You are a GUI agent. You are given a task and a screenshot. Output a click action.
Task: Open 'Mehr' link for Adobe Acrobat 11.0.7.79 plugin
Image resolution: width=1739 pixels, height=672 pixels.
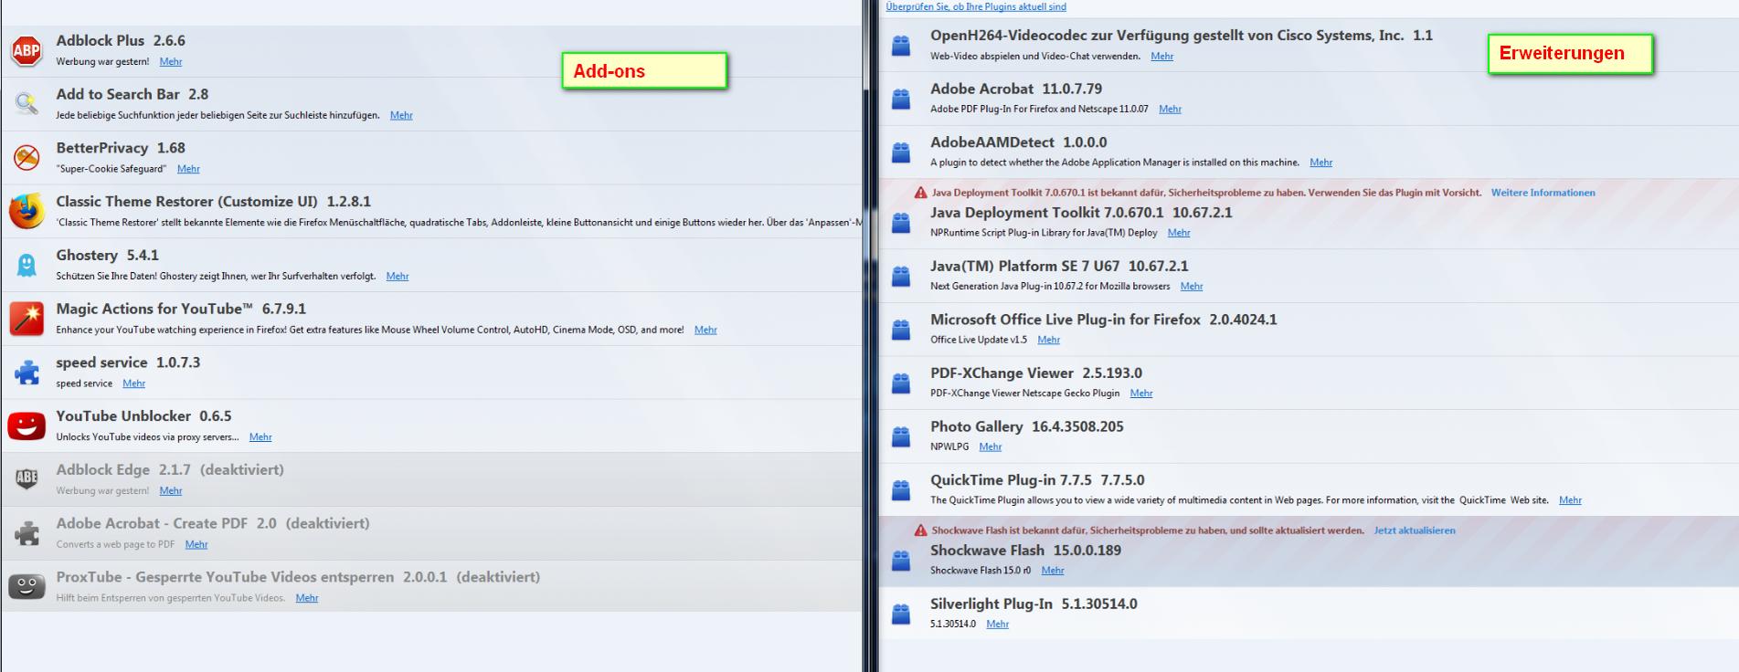click(x=1171, y=110)
